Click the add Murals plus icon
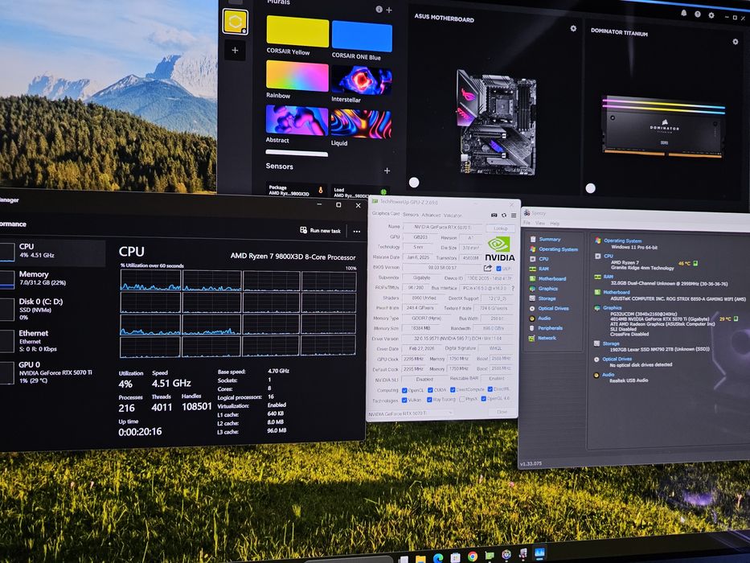The image size is (750, 563). tap(389, 10)
